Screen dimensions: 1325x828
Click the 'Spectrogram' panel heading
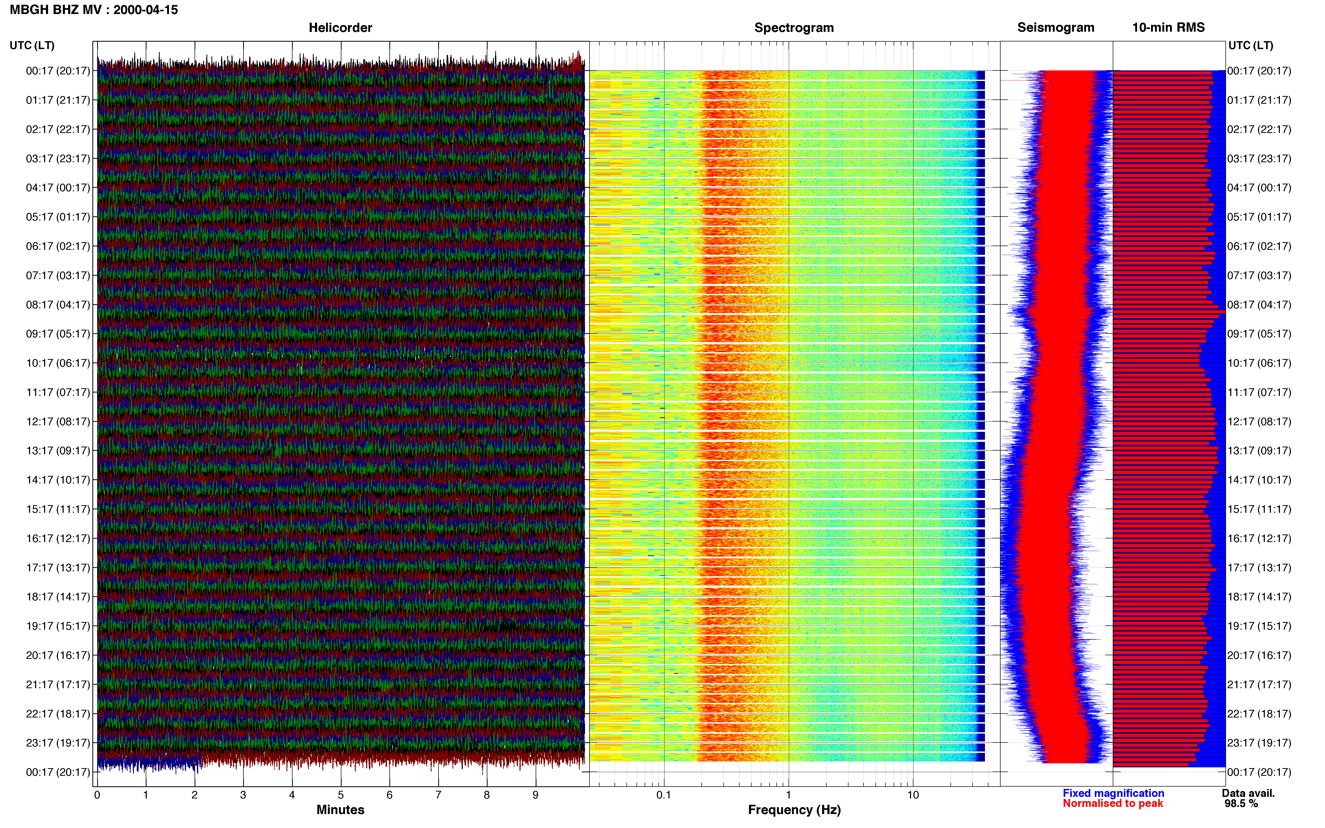[x=794, y=28]
